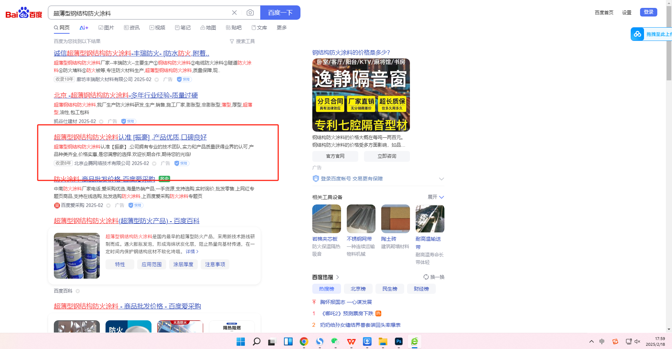
Task: Open the 丰瑞防火 ad result title
Action: 131,53
